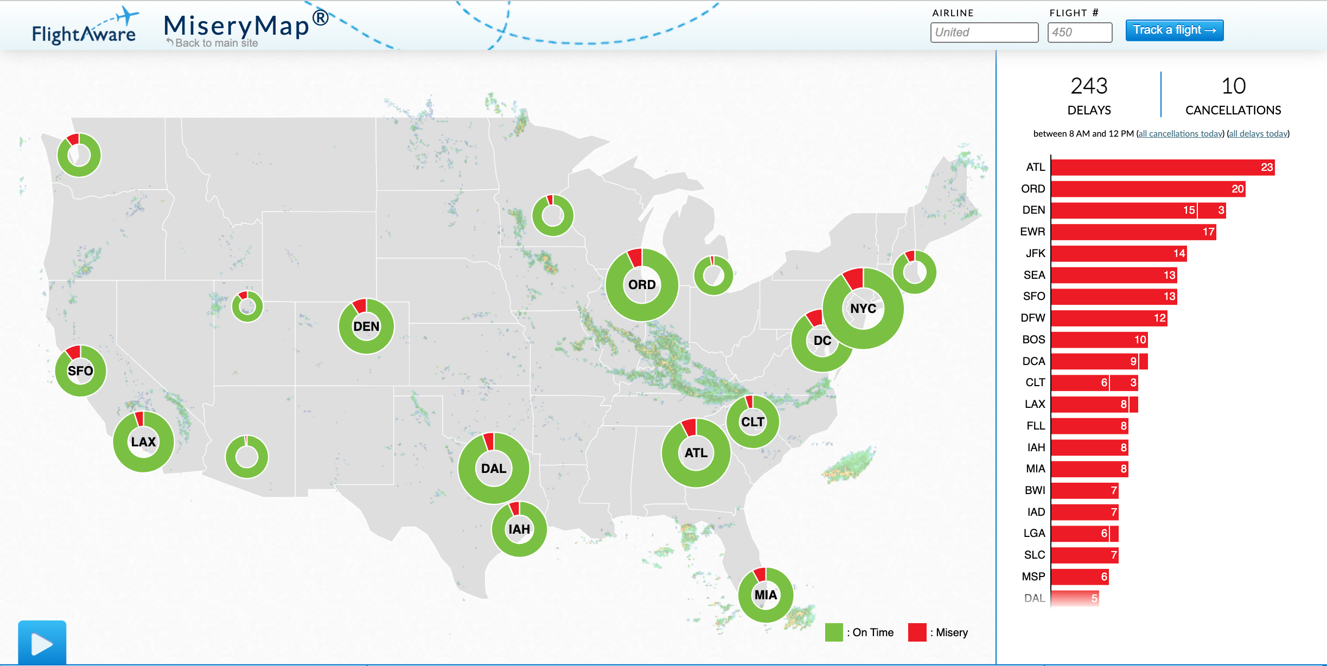Image resolution: width=1327 pixels, height=666 pixels.
Task: Start the map animation play button
Action: 42,643
